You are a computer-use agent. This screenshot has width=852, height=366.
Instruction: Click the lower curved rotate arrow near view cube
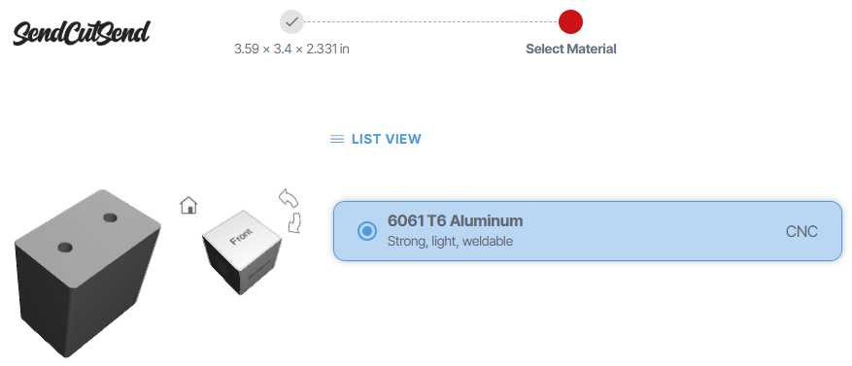point(294,222)
